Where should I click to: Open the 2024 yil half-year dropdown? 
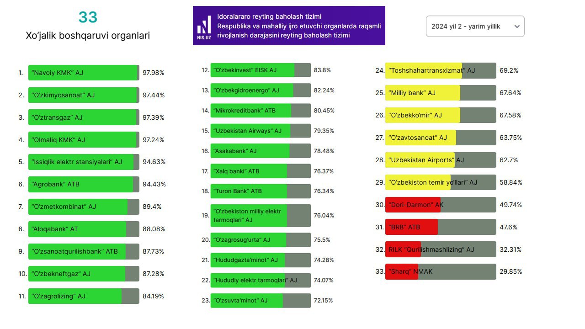[x=474, y=27]
